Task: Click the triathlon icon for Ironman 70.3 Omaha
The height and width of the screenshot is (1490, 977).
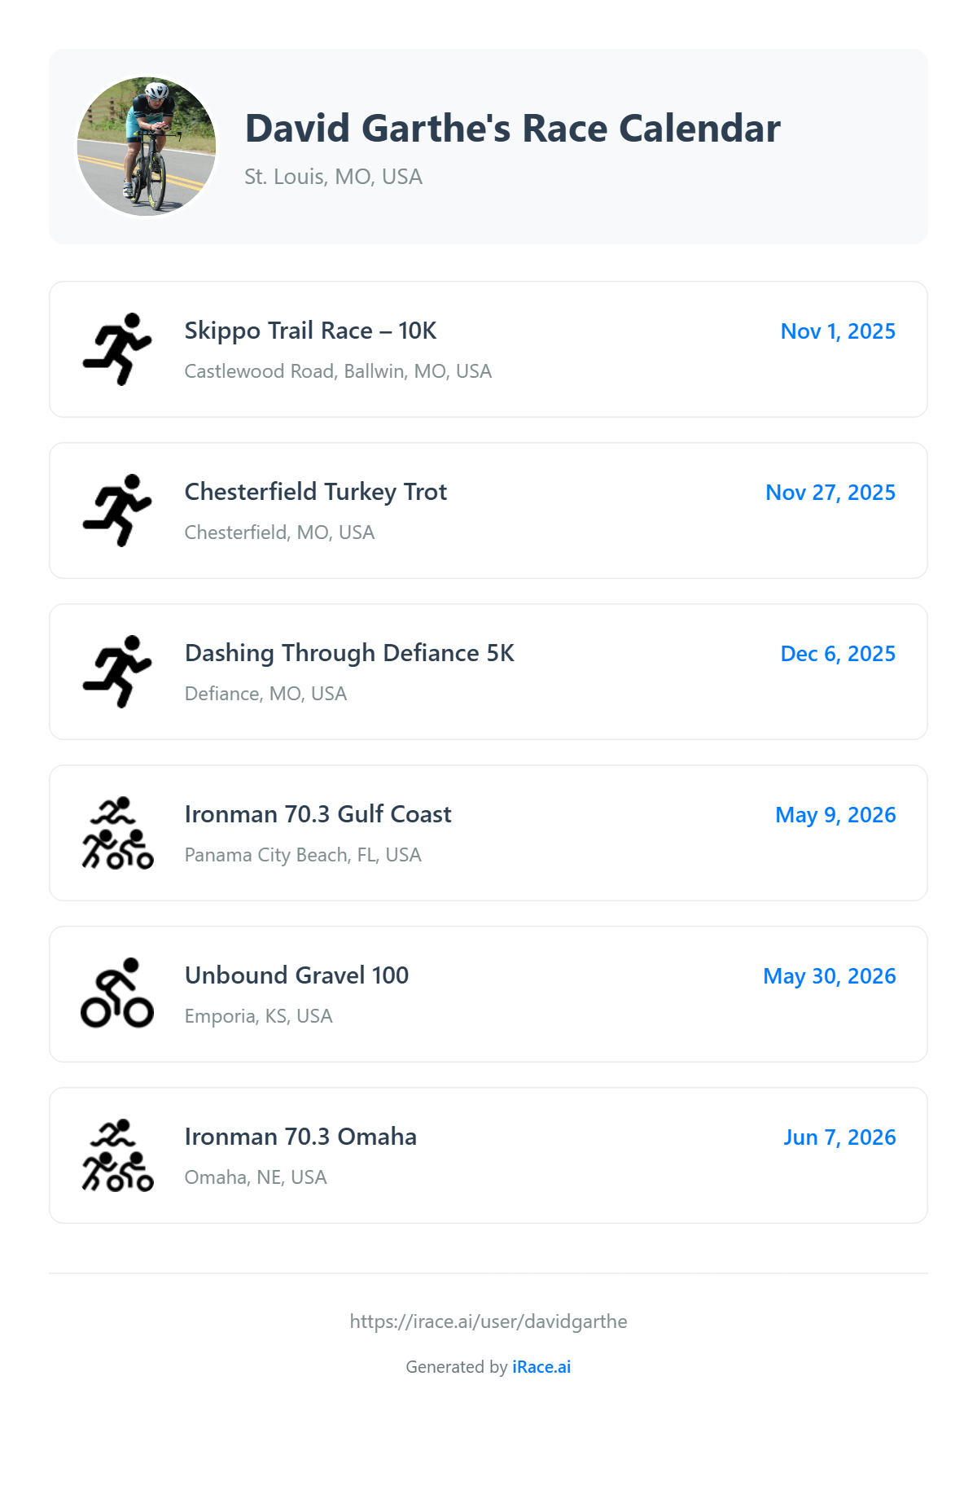Action: (117, 1155)
